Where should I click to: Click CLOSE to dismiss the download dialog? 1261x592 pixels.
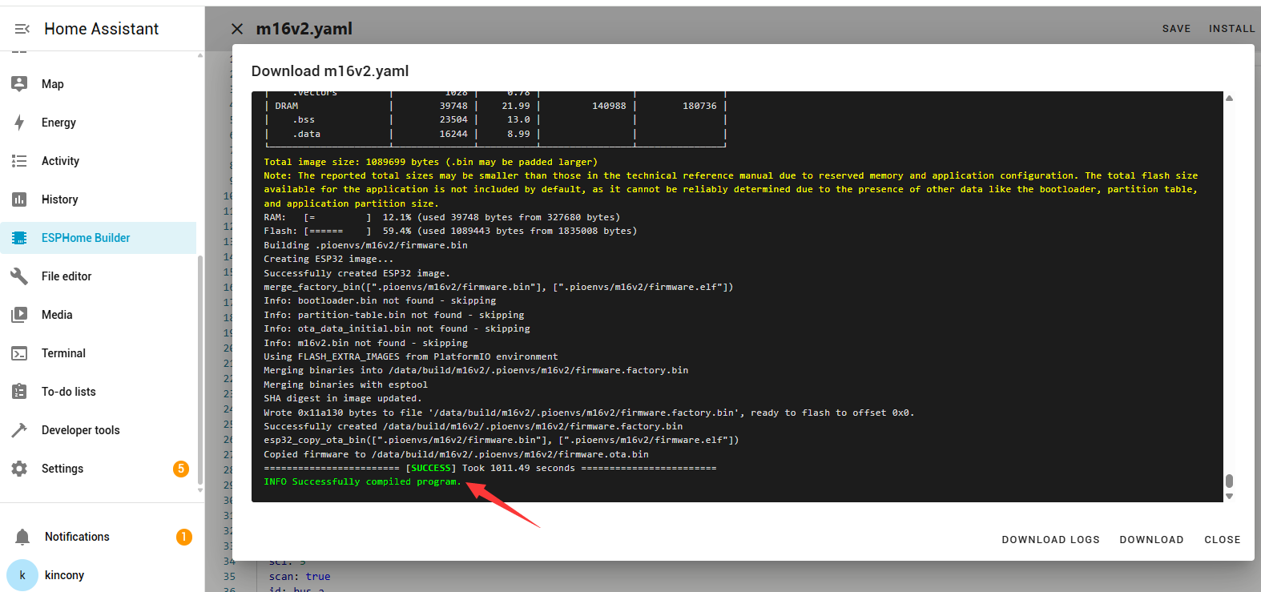[x=1222, y=540]
